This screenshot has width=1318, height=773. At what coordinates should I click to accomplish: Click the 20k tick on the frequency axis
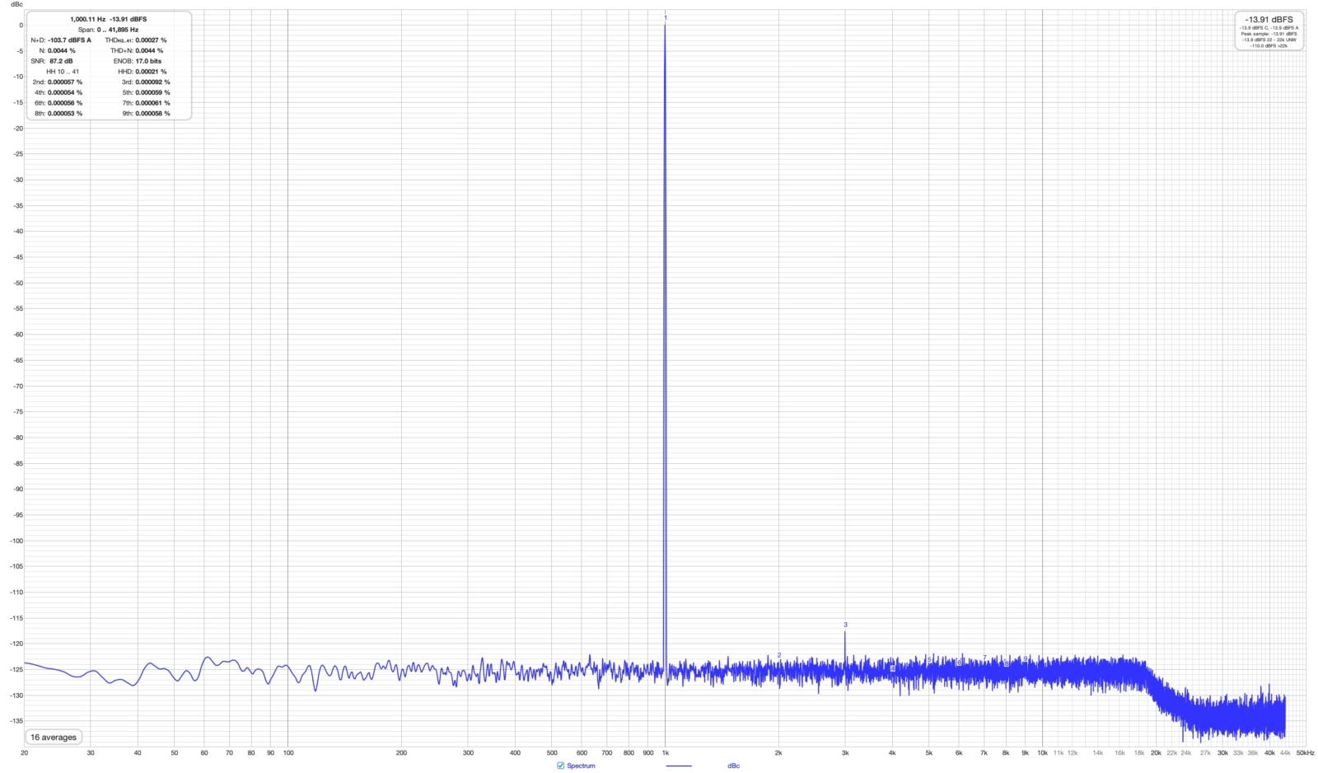tap(1156, 752)
